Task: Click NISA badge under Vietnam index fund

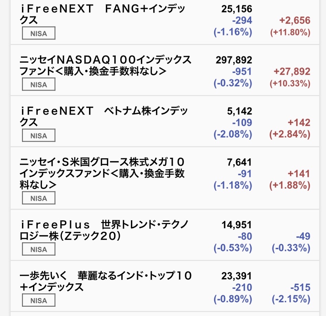Action: click(x=39, y=135)
